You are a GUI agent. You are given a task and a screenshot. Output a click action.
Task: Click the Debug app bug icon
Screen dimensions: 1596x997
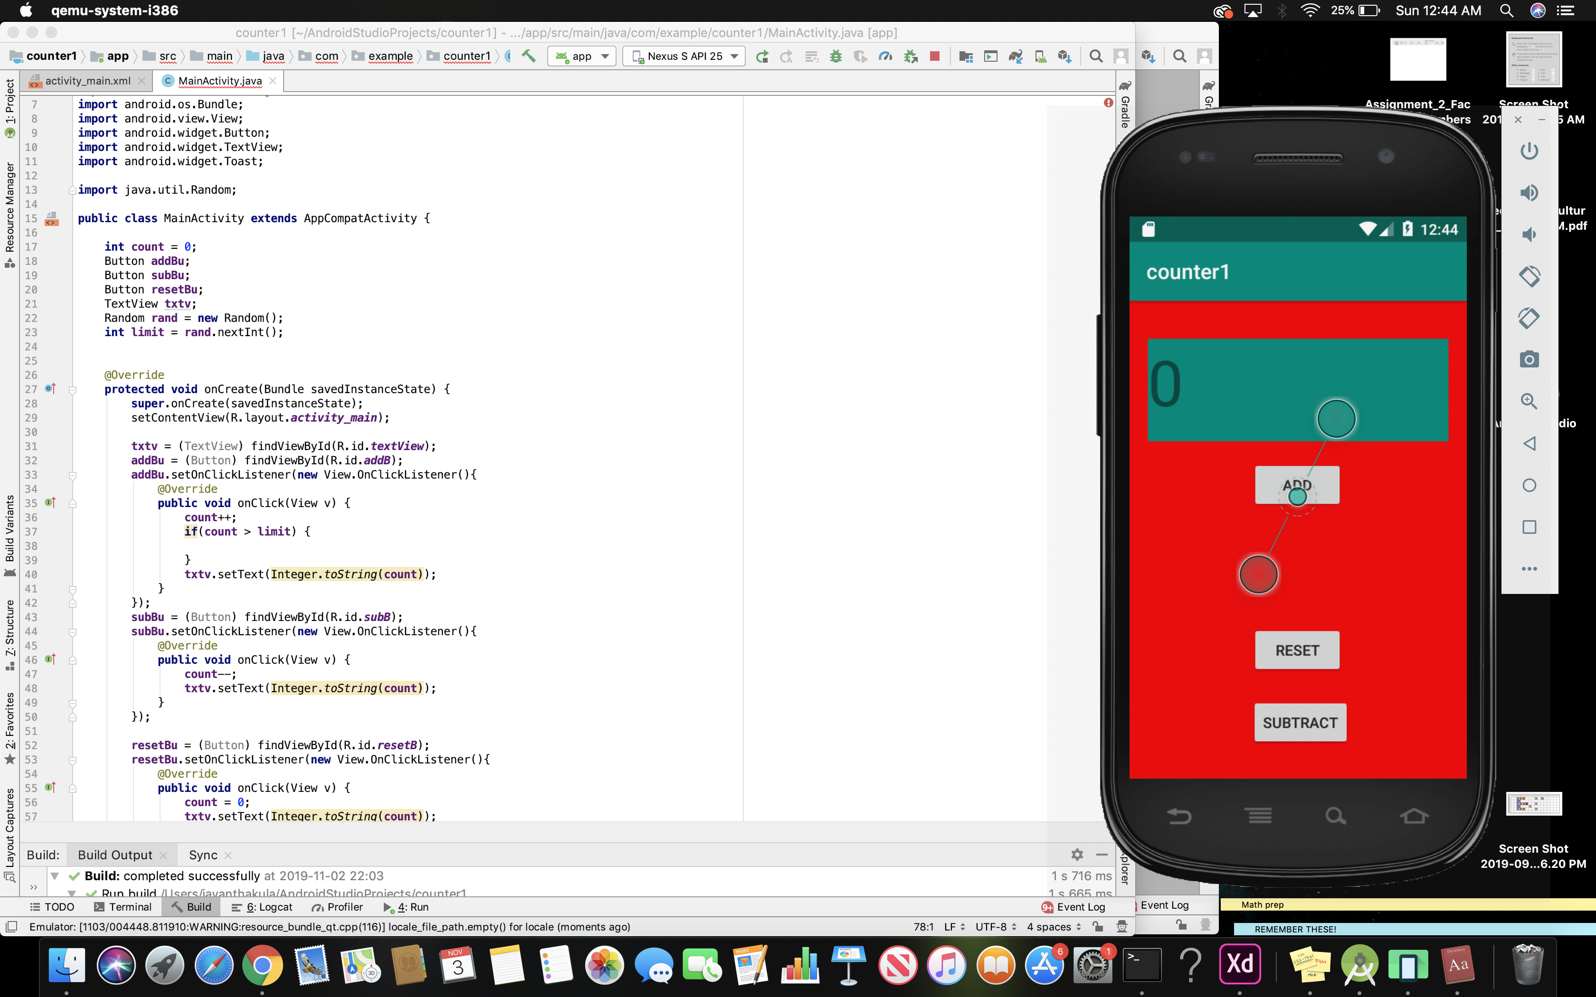click(836, 56)
